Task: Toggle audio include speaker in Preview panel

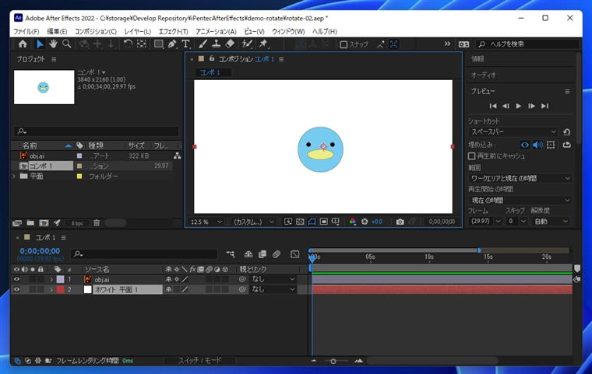Action: tap(537, 145)
